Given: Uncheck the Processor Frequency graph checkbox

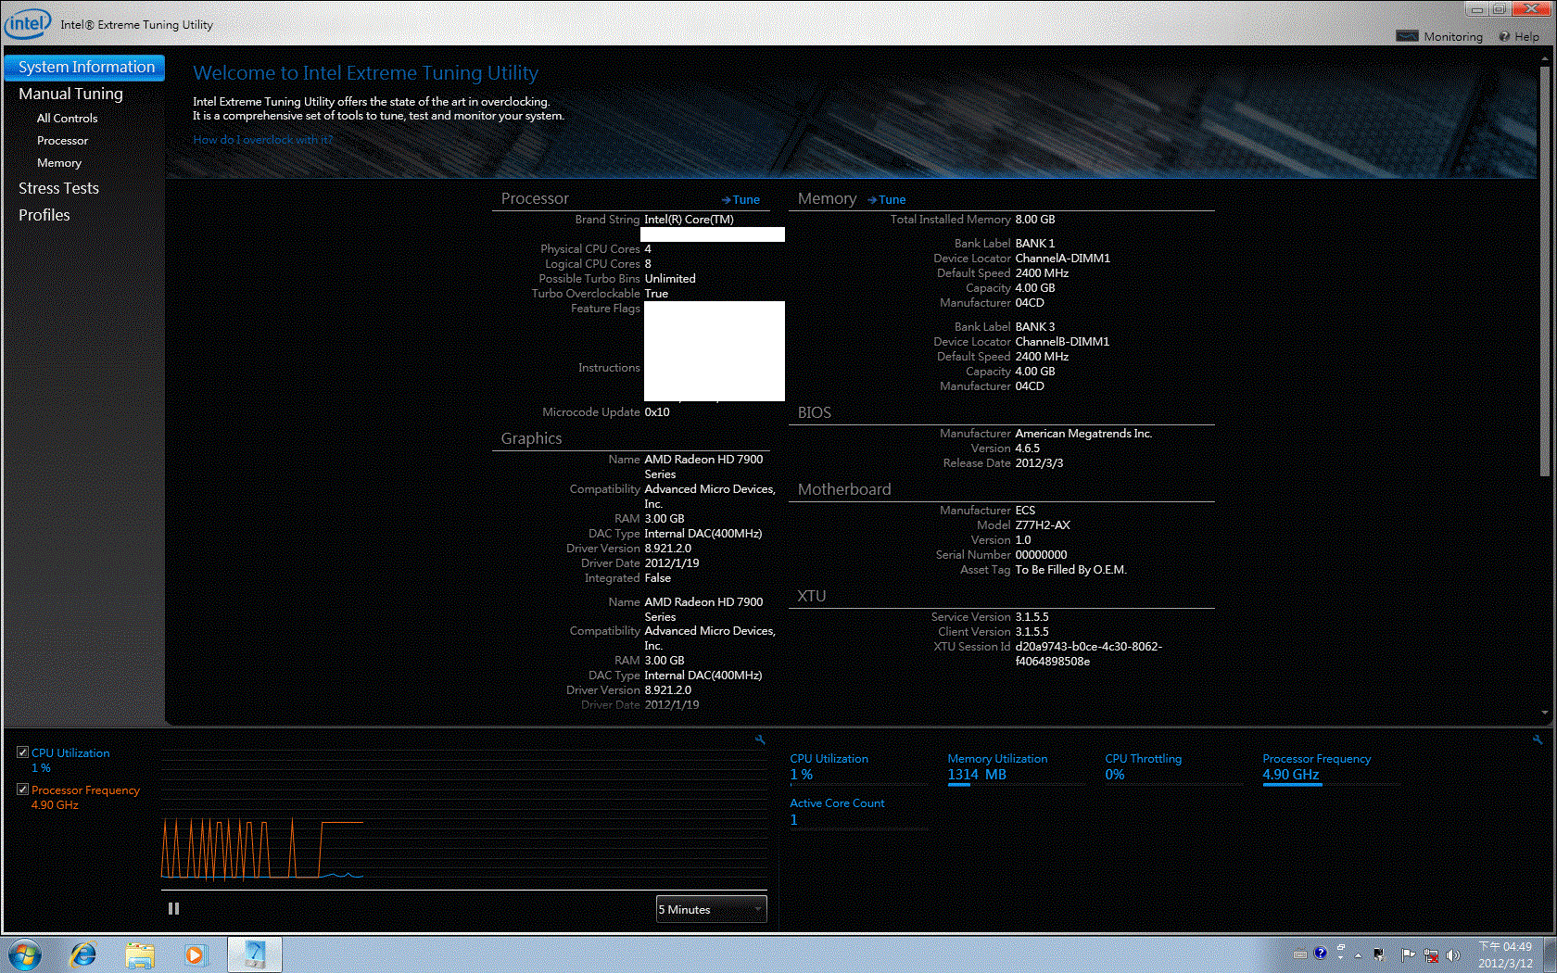Looking at the screenshot, I should tap(23, 790).
